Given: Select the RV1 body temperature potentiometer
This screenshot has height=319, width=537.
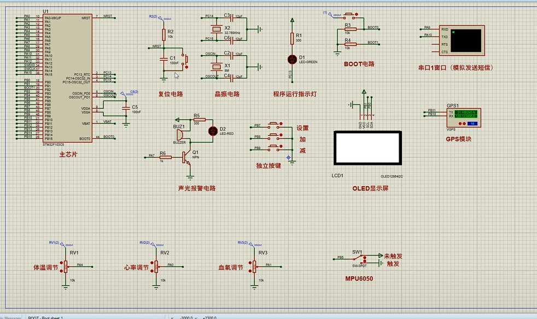Looking at the screenshot, I should [x=66, y=267].
